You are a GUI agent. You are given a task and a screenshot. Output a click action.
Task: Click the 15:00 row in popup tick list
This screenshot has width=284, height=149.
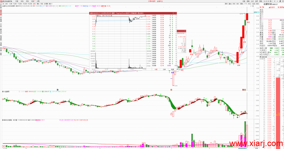click(164, 66)
